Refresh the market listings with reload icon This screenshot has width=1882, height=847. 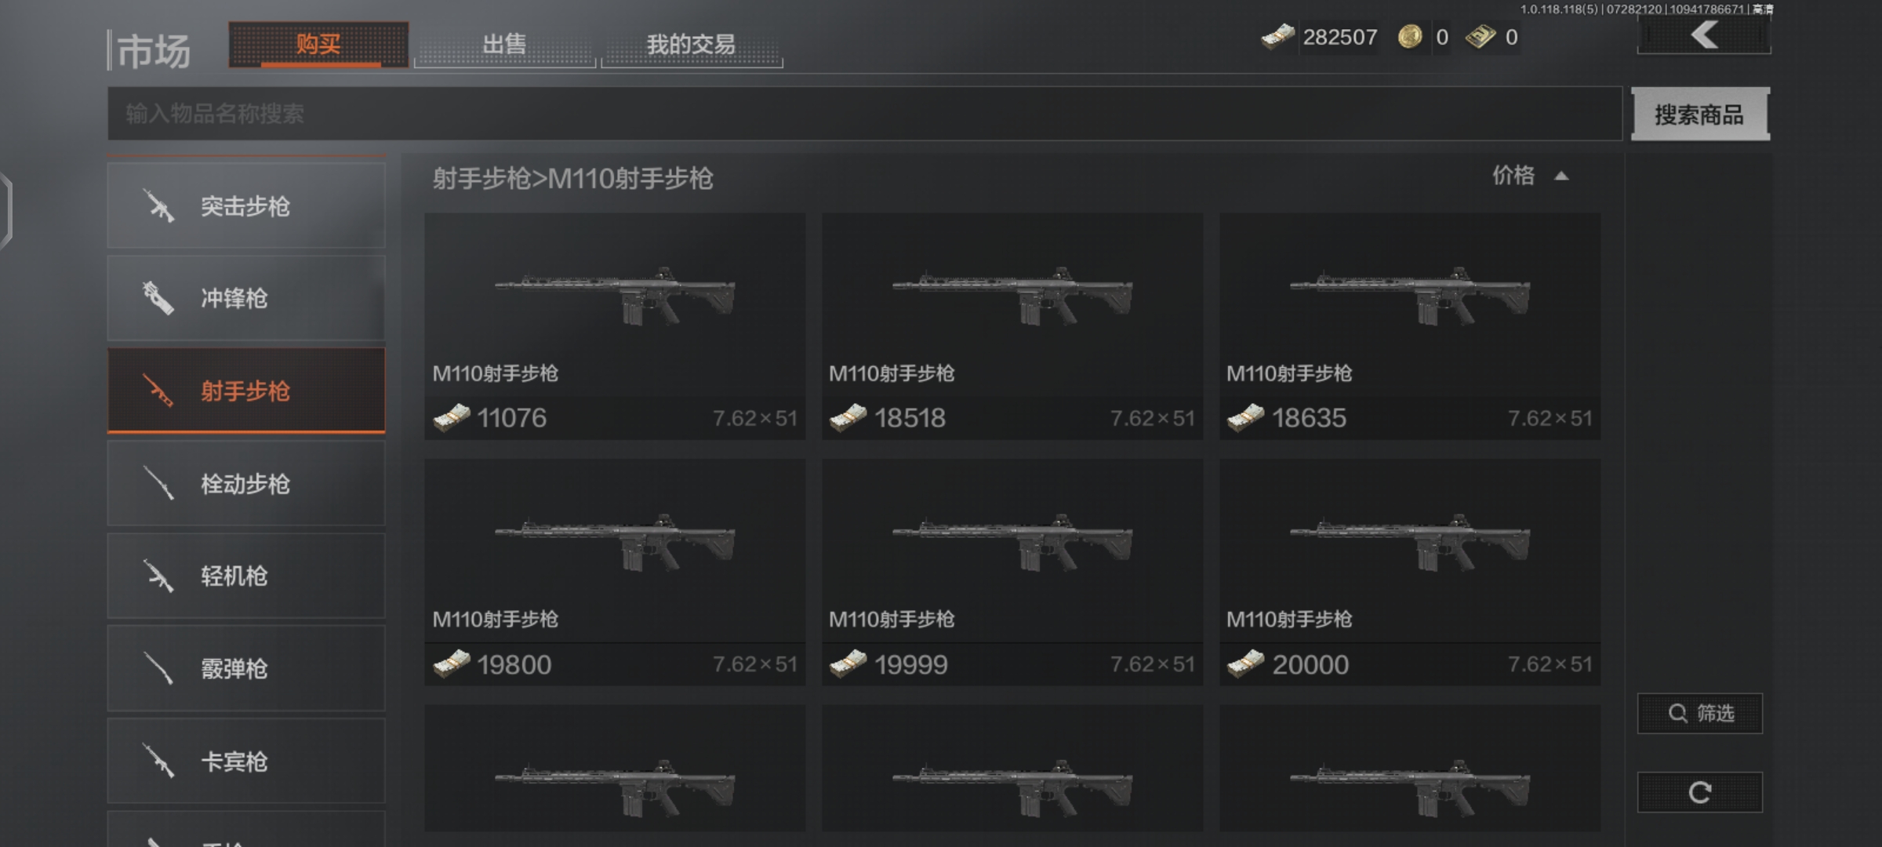coord(1699,792)
